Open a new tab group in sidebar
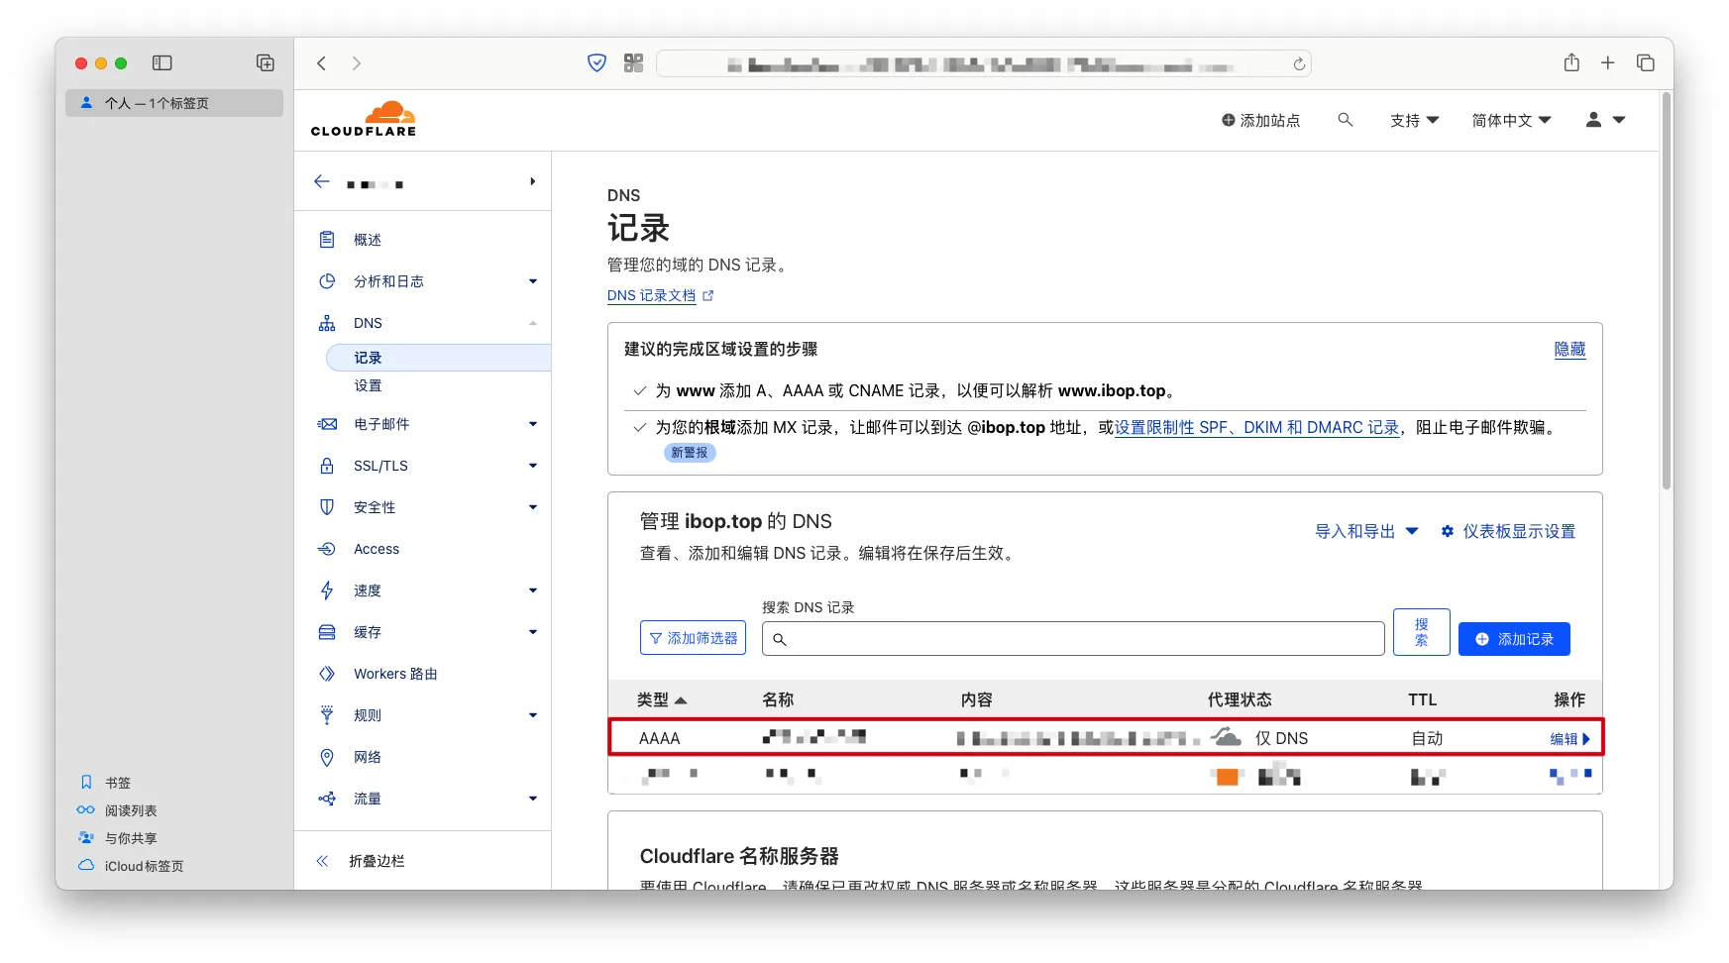Screen dimensions: 1729x963 tap(266, 63)
